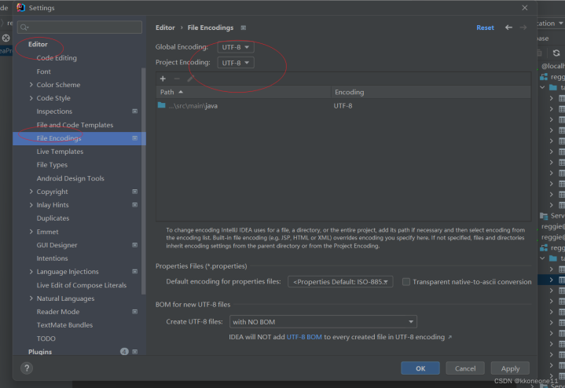Open the Global Encoding dropdown
This screenshot has height=388, width=565.
236,47
